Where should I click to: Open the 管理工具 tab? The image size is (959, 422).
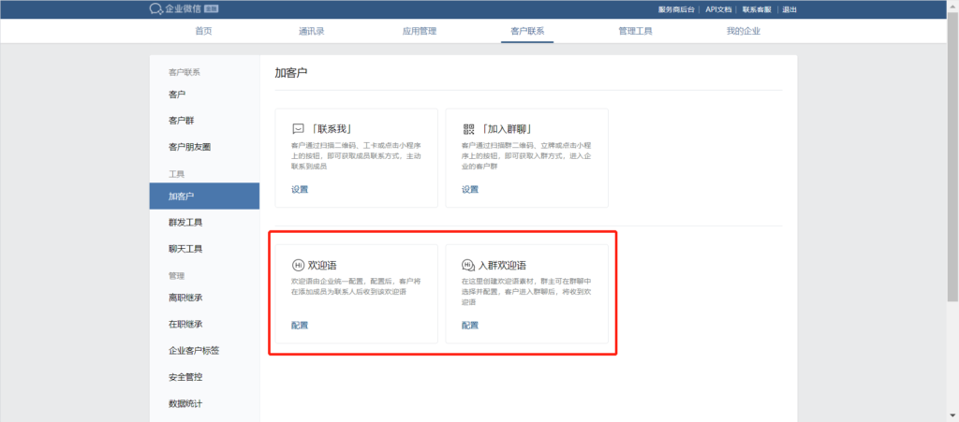[x=635, y=31]
